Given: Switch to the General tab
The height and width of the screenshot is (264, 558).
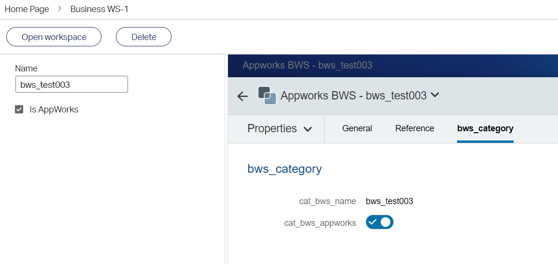Looking at the screenshot, I should tap(357, 128).
